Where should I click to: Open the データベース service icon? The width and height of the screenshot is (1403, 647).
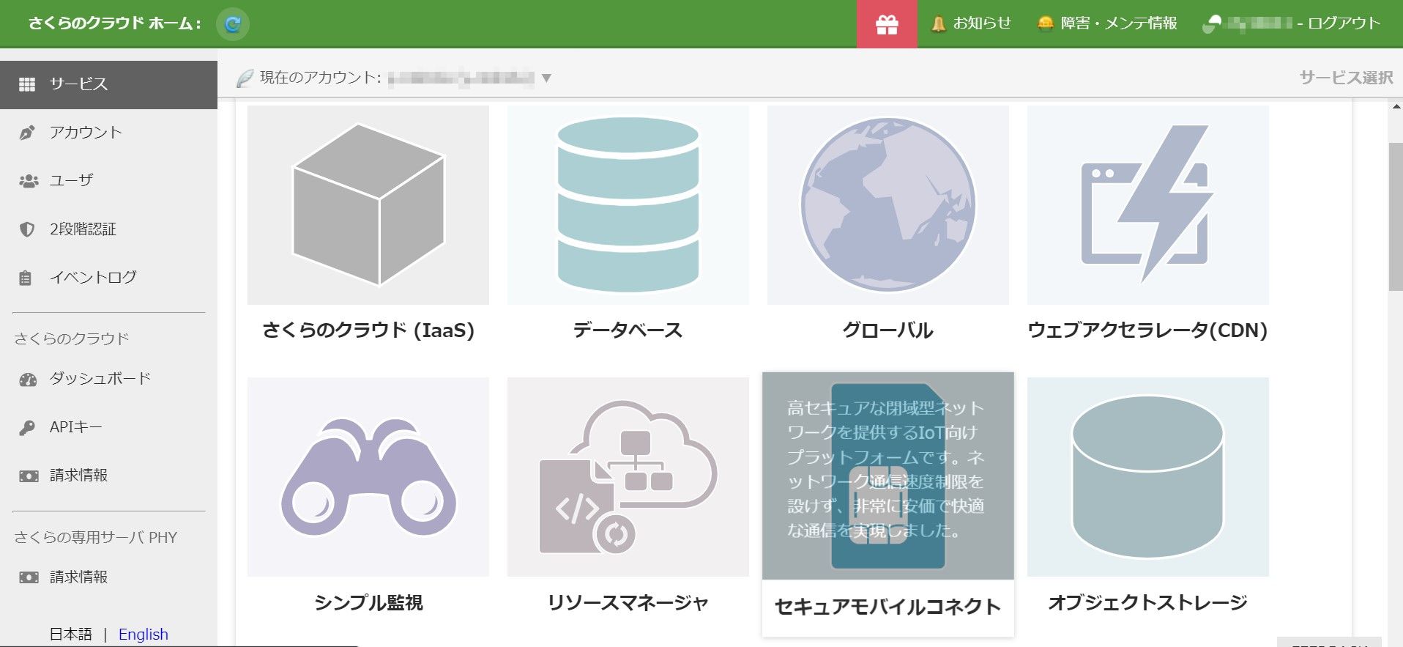point(628,205)
